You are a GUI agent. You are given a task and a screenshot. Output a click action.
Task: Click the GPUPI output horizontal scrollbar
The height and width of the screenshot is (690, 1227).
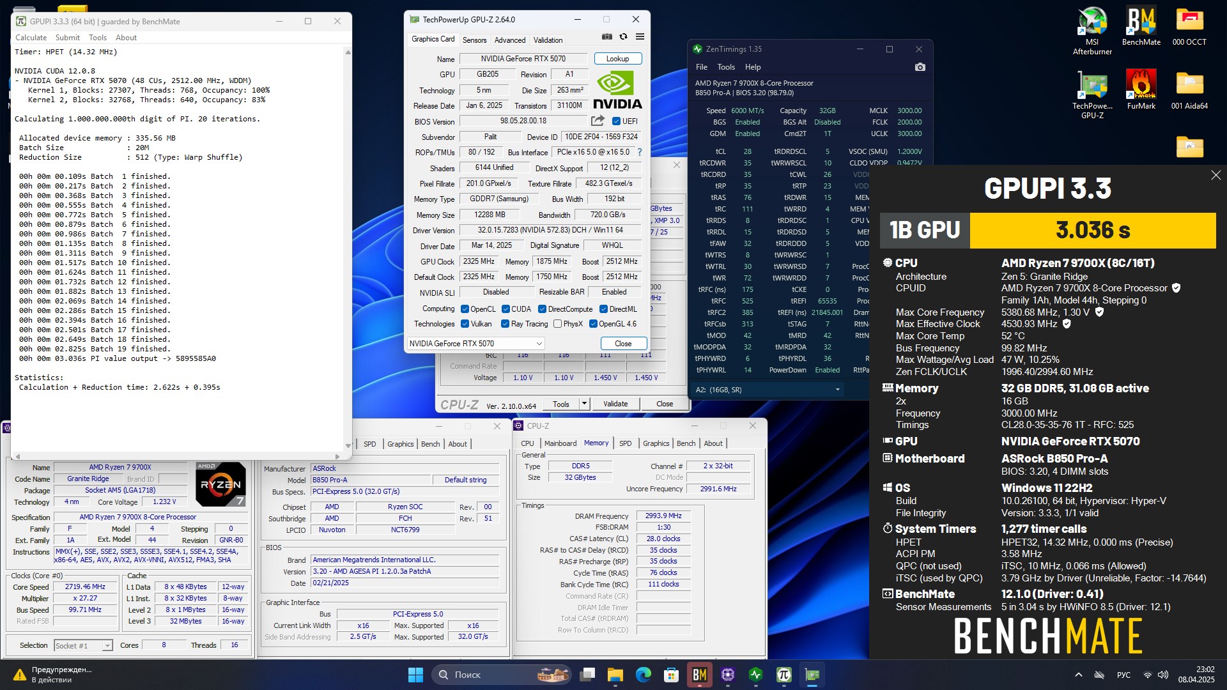tap(178, 456)
